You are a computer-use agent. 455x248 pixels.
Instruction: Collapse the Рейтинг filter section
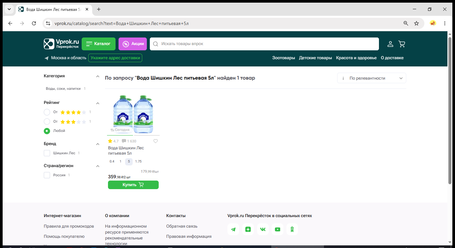coord(97,103)
